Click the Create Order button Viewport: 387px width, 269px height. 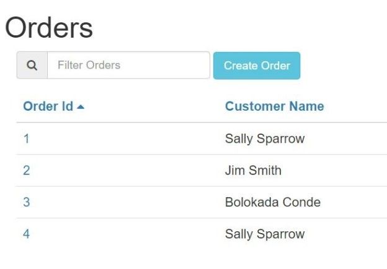tap(257, 66)
